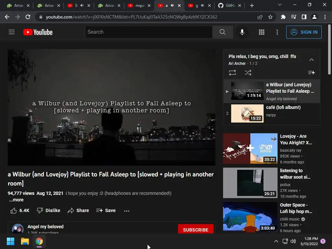Mute the active 'a' tab audio icon
Screen dimensions: 332x249
point(172,6)
